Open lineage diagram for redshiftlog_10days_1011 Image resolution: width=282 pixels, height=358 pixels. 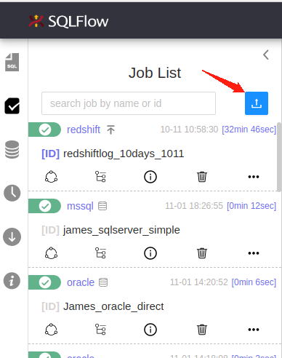tap(51, 177)
